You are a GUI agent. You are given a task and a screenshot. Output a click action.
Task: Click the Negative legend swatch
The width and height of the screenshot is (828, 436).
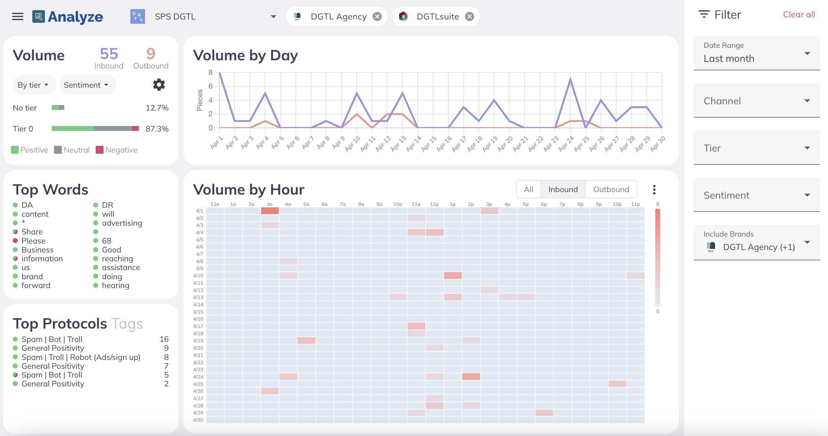coord(99,150)
